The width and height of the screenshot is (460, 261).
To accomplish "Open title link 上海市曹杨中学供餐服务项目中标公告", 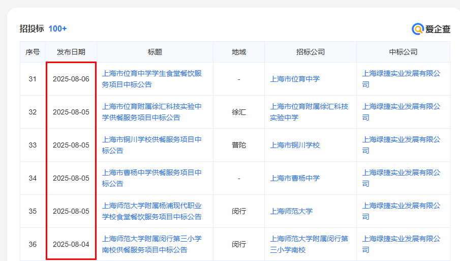I will 151,178.
